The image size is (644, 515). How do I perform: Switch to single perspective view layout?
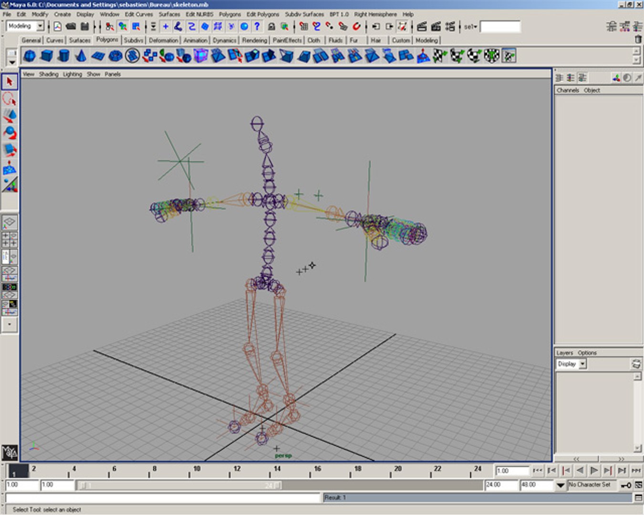point(10,222)
